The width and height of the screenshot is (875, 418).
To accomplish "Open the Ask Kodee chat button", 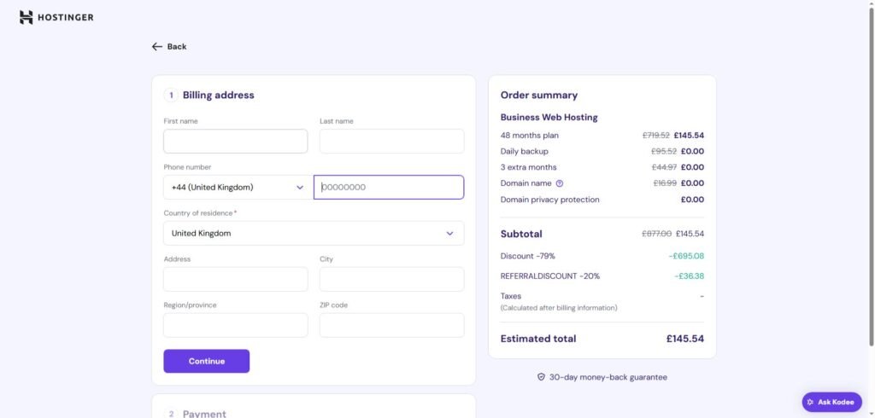I will (831, 402).
